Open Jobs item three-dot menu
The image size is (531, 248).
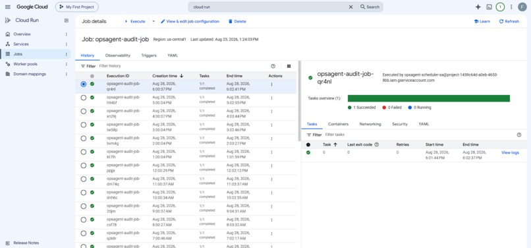67,54
